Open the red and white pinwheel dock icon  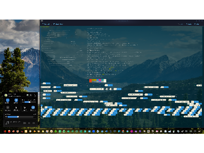click(153, 131)
